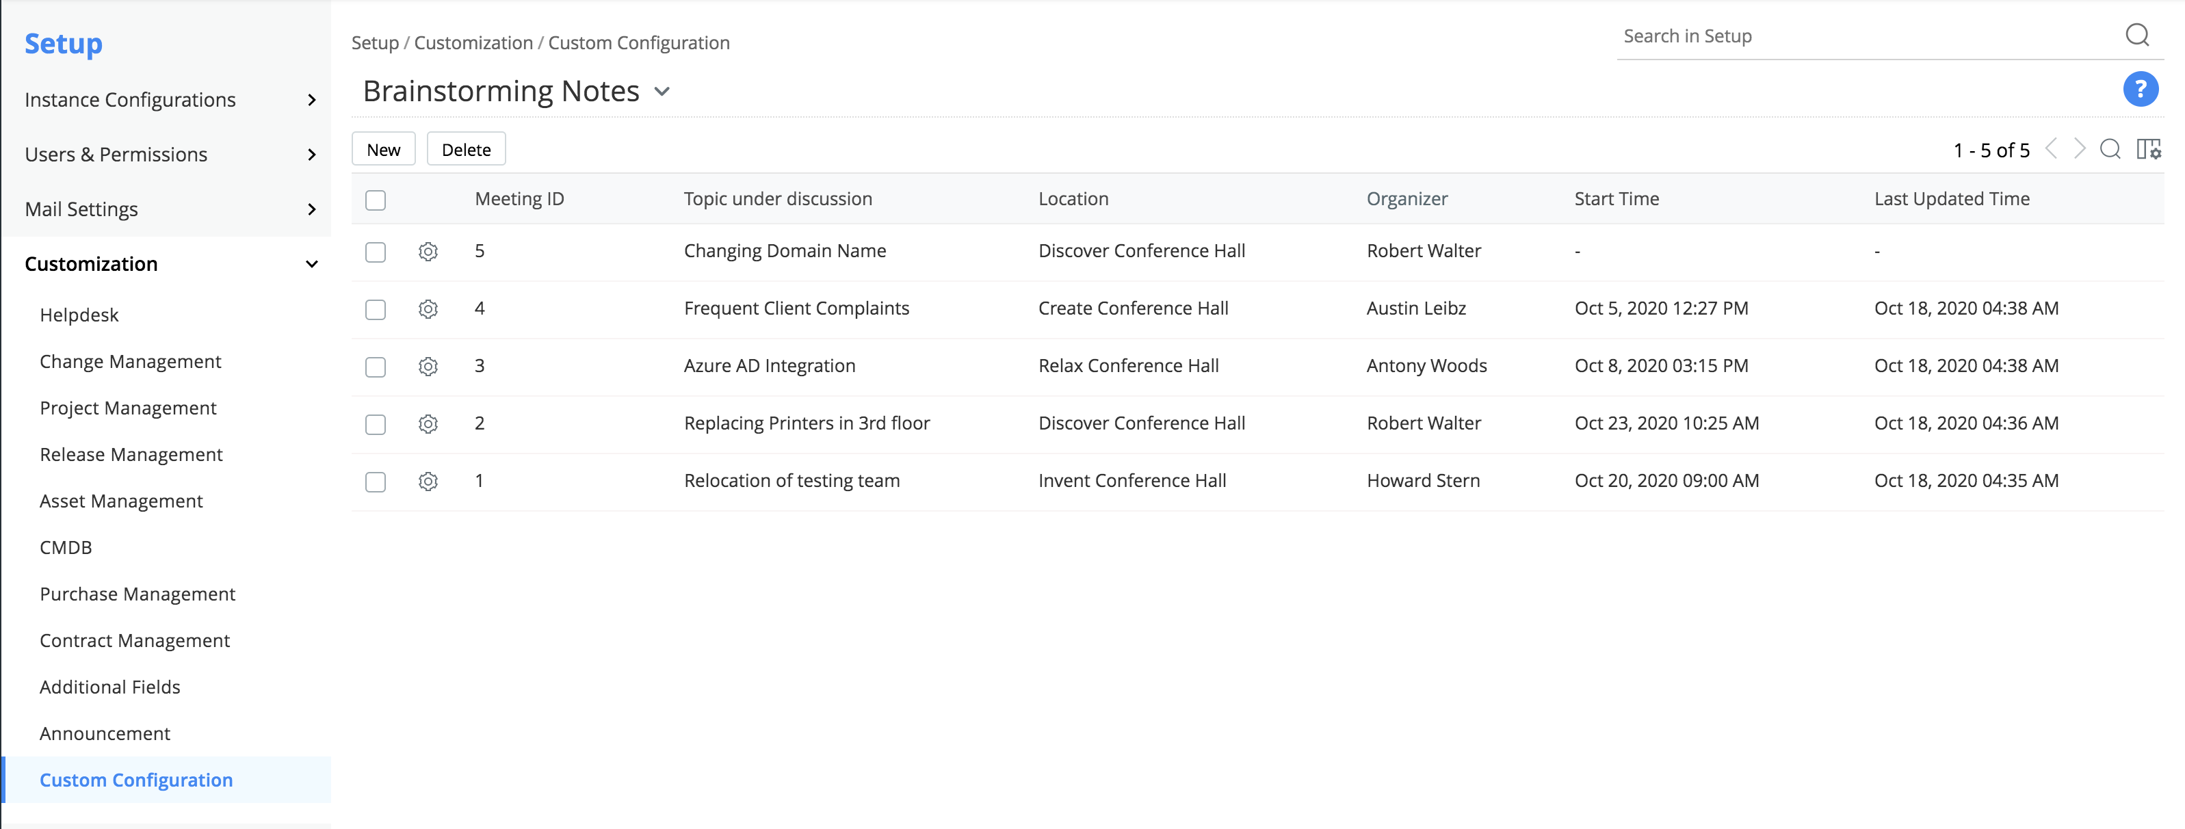
Task: Open gear menu for Frequent Client Complaints row
Action: coord(428,309)
